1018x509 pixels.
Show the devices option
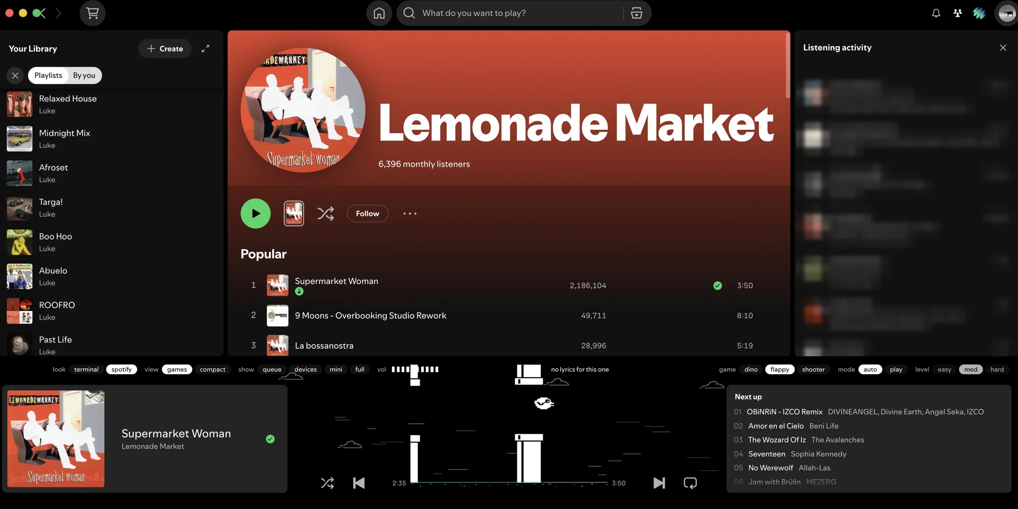(305, 369)
